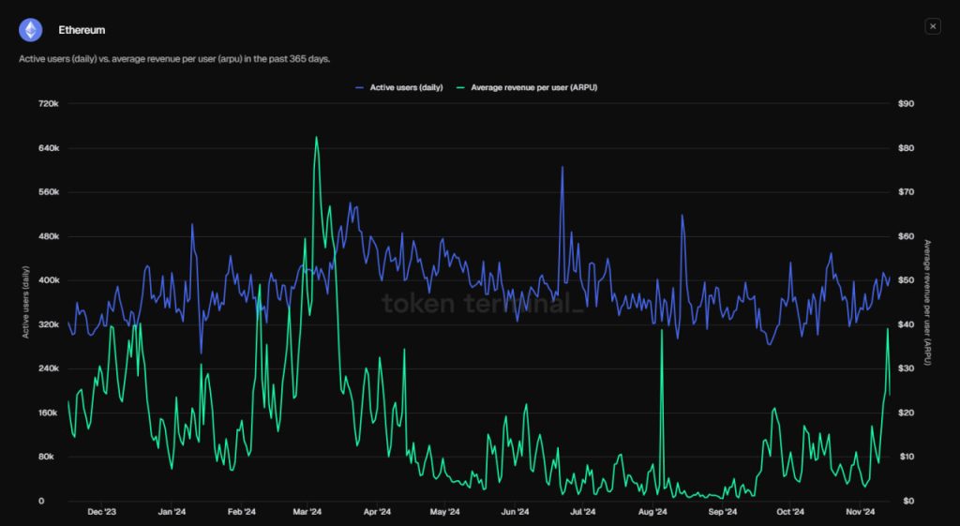Select the Dec '23 x-axis label
The height and width of the screenshot is (526, 960).
tap(102, 512)
